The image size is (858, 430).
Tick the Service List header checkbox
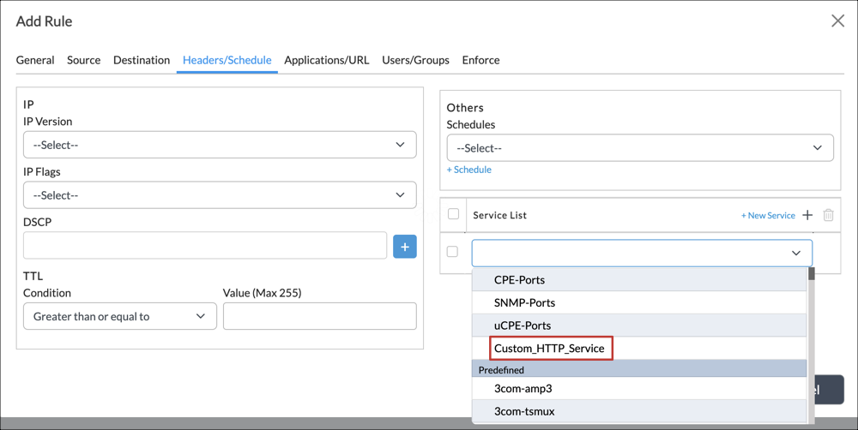453,214
